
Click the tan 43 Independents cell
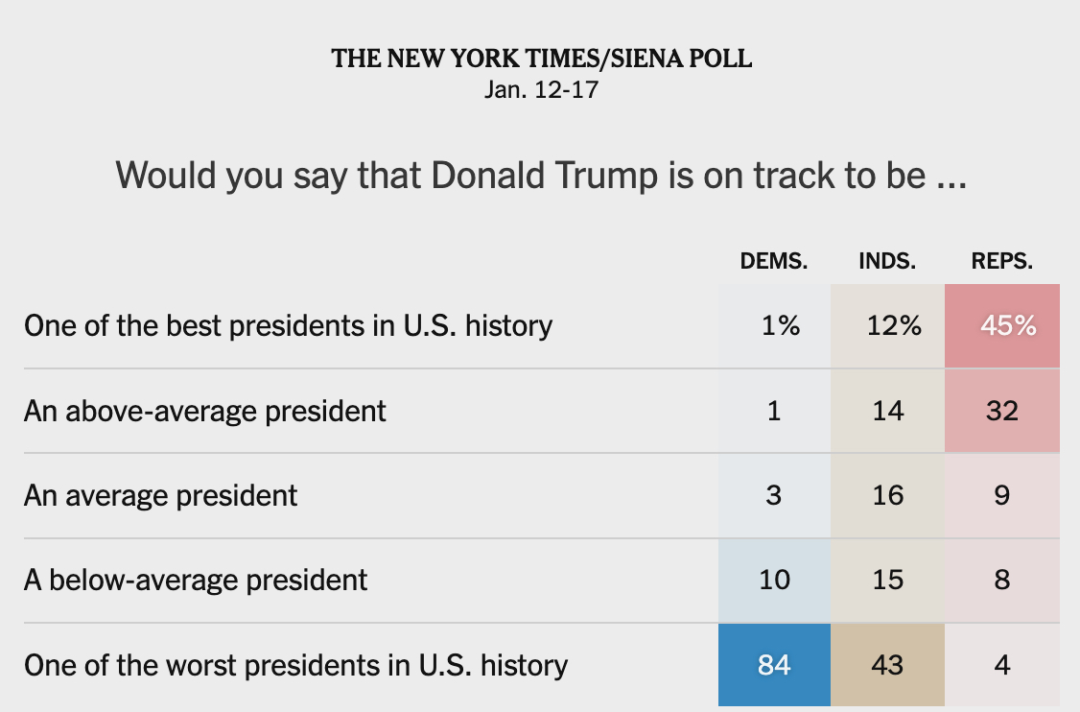[888, 665]
